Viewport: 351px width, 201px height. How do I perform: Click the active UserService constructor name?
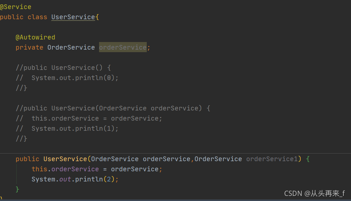(x=65, y=159)
